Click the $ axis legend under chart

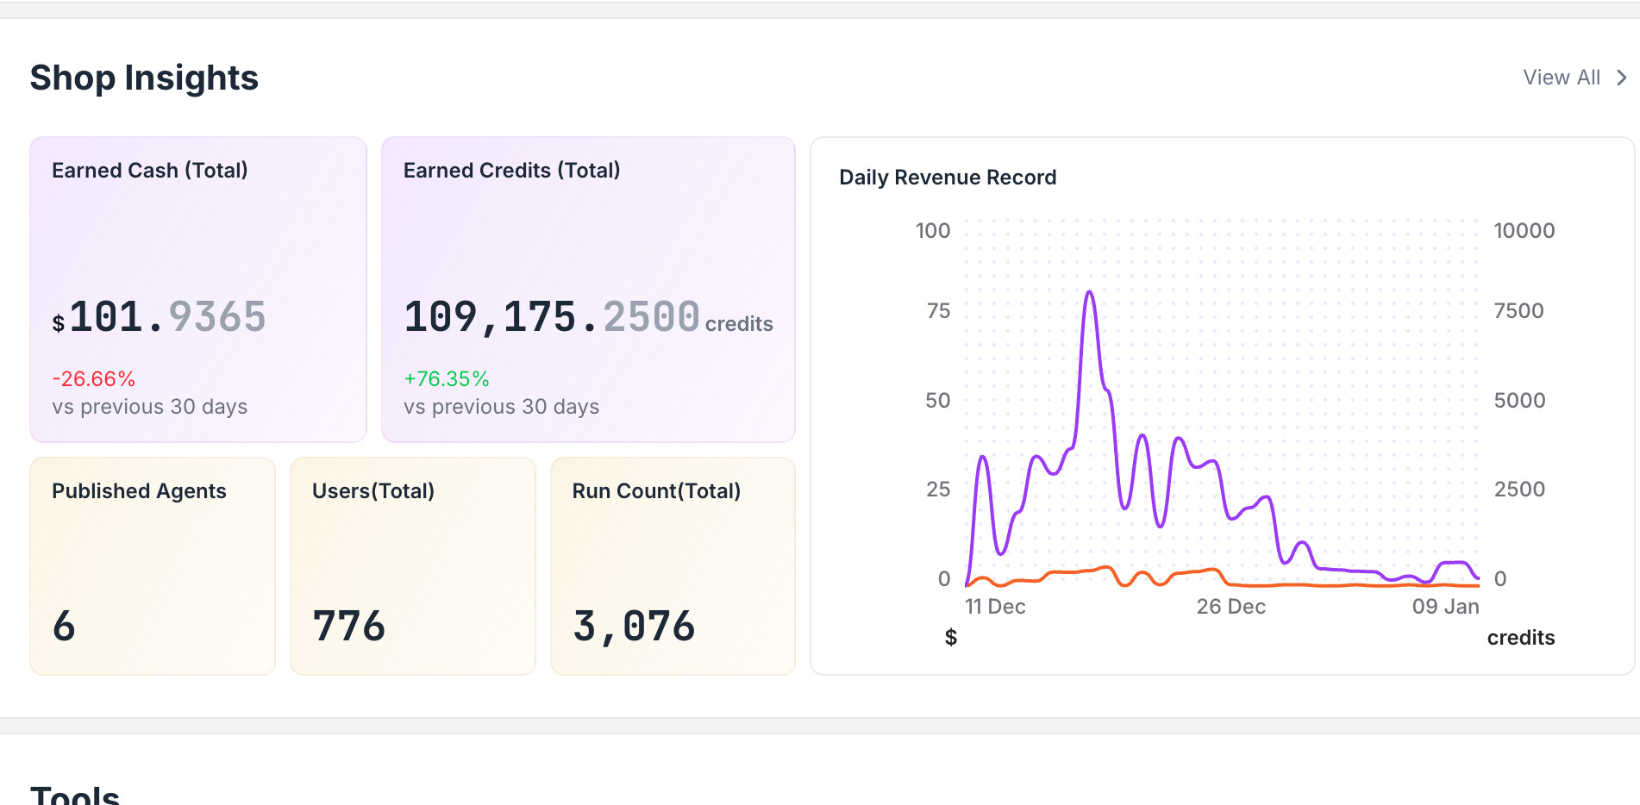951,638
